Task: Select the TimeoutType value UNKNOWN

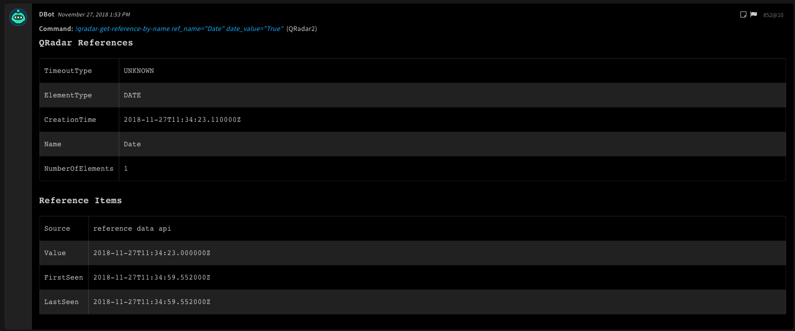Action: [x=139, y=71]
